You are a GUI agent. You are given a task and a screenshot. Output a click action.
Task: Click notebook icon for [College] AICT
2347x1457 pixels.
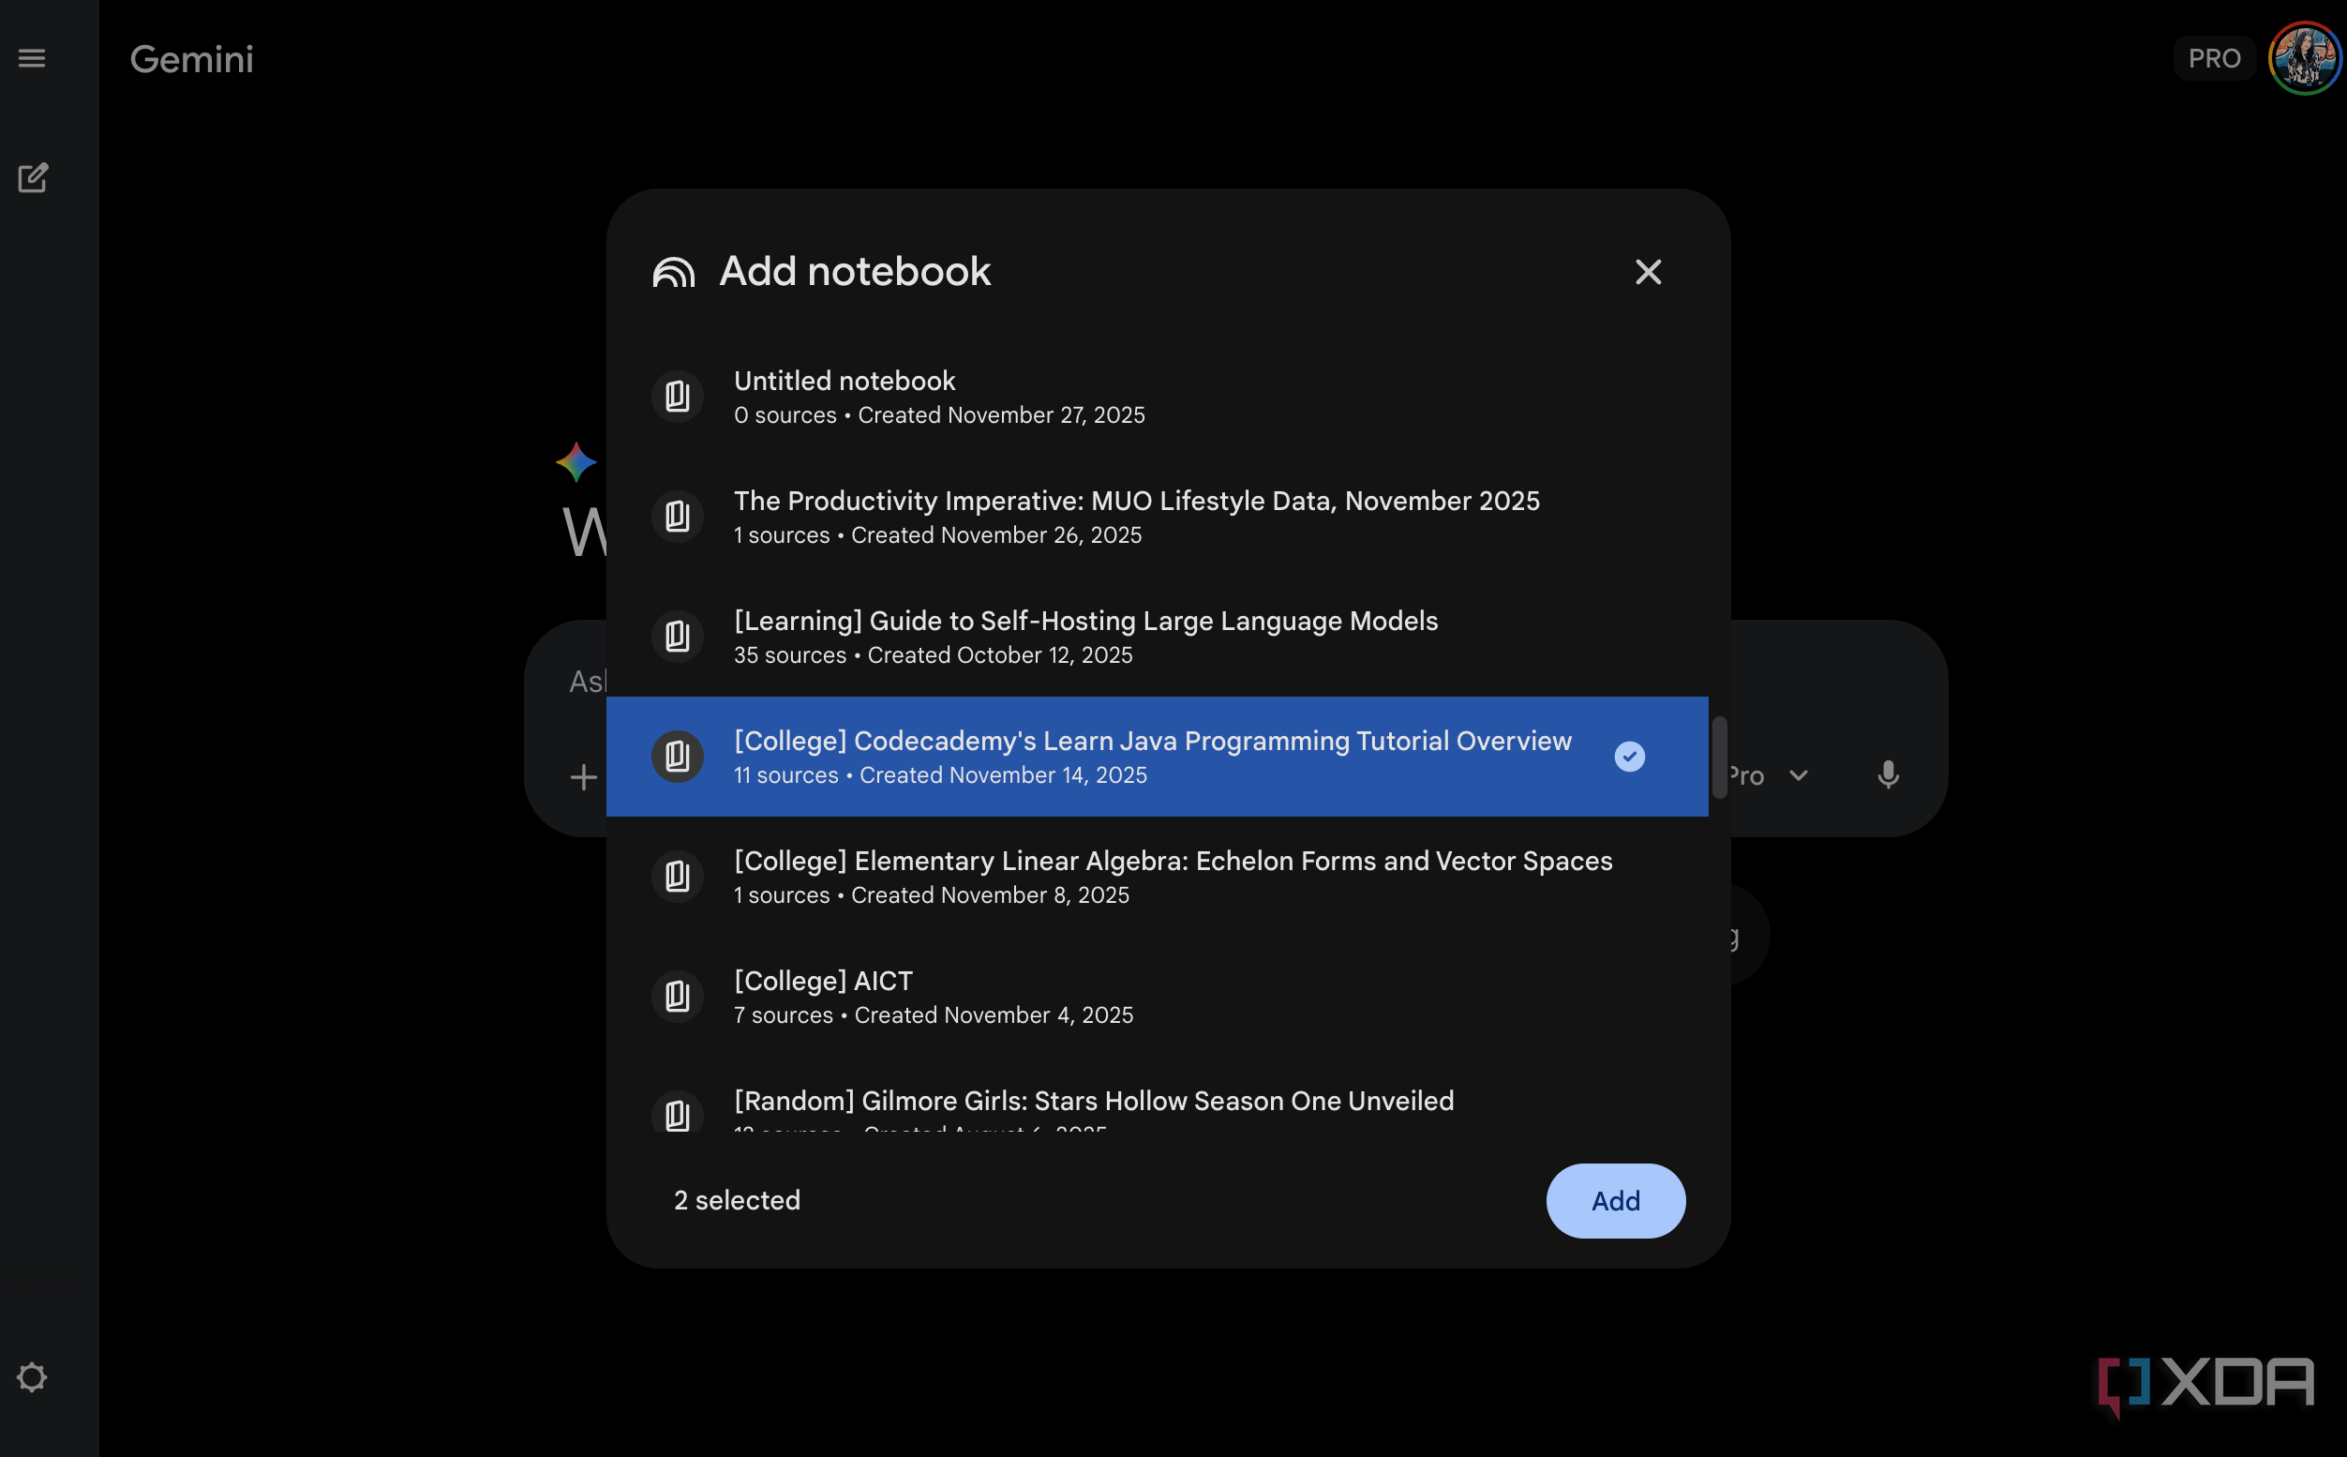(677, 997)
